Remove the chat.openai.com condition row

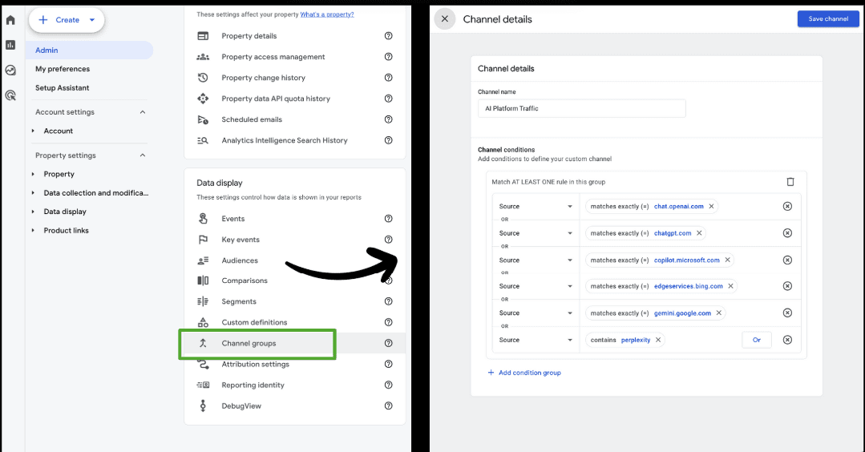pyautogui.click(x=786, y=207)
